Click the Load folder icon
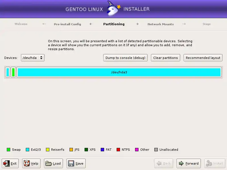Viewport: 227px width, 170px height. click(49, 163)
